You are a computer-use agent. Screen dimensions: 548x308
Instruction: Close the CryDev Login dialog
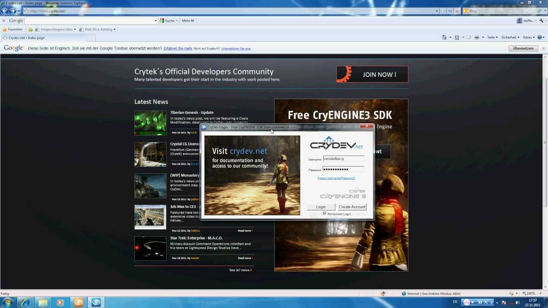point(366,126)
